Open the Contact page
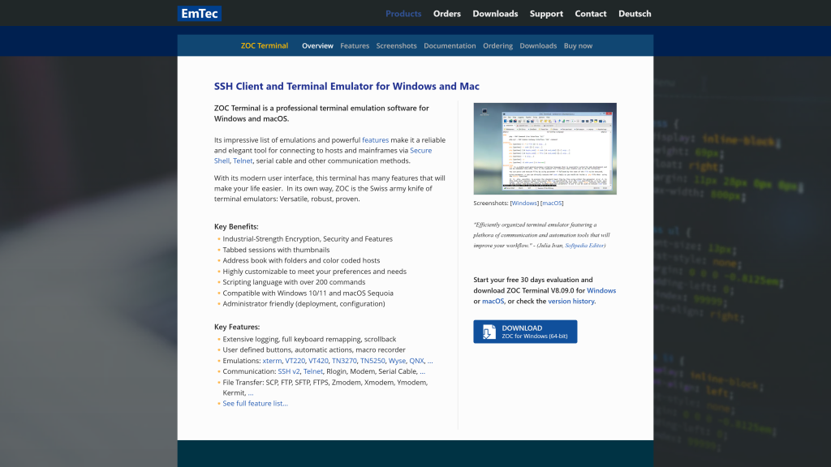Image resolution: width=831 pixels, height=467 pixels. 591,14
